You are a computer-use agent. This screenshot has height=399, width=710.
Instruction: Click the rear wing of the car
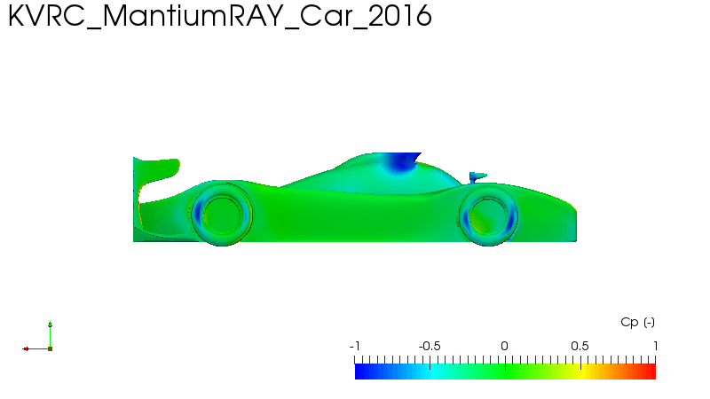[x=156, y=172]
